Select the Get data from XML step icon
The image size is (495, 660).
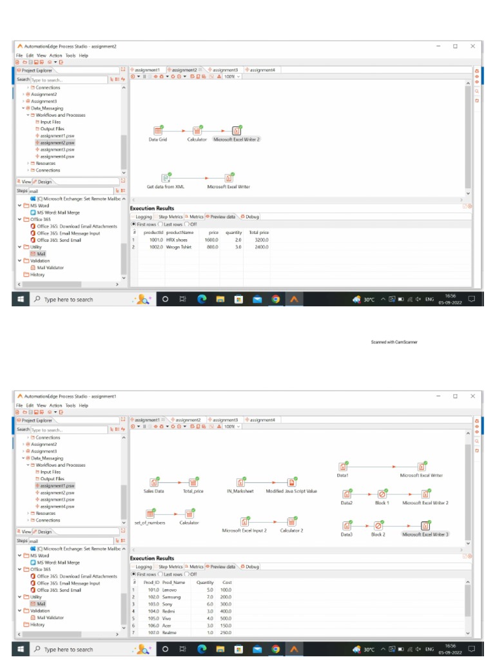click(166, 178)
